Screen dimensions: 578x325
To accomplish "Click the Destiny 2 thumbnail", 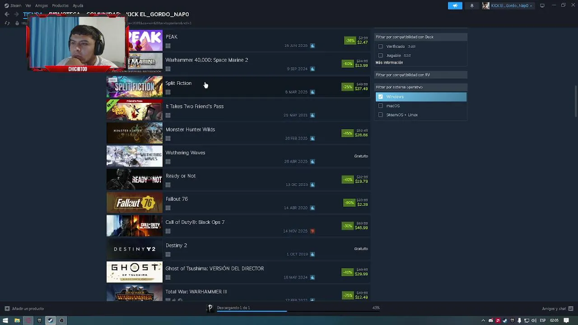I will point(135,249).
